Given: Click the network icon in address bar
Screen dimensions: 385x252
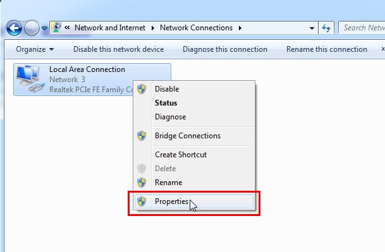Looking at the screenshot, I should (56, 28).
